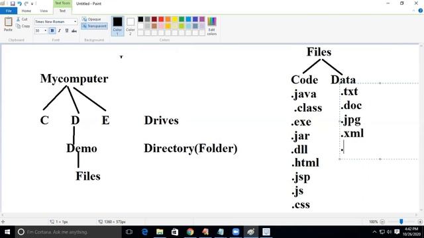The image size is (424, 238).
Task: Switch to the Home ribbon tab
Action: [26, 11]
